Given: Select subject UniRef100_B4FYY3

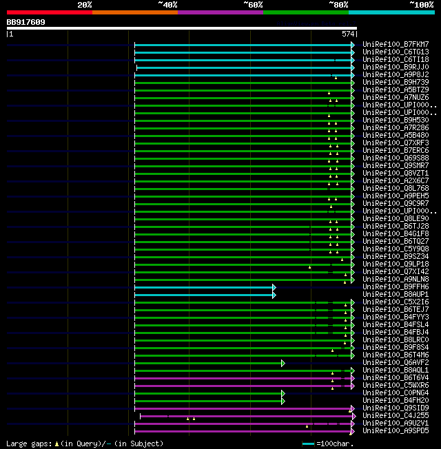Looking at the screenshot, I should point(396,317).
